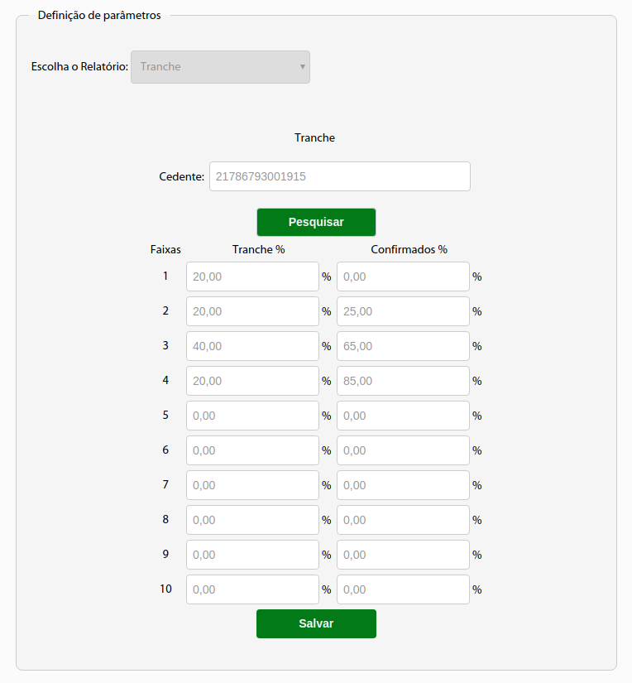Focus the Tranche % field for faixa 7
The width and height of the screenshot is (632, 683).
(x=252, y=485)
